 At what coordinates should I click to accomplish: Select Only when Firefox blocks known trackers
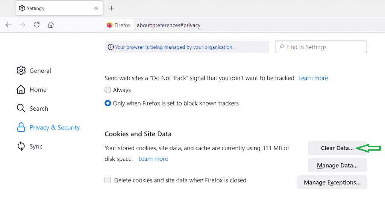(108, 103)
